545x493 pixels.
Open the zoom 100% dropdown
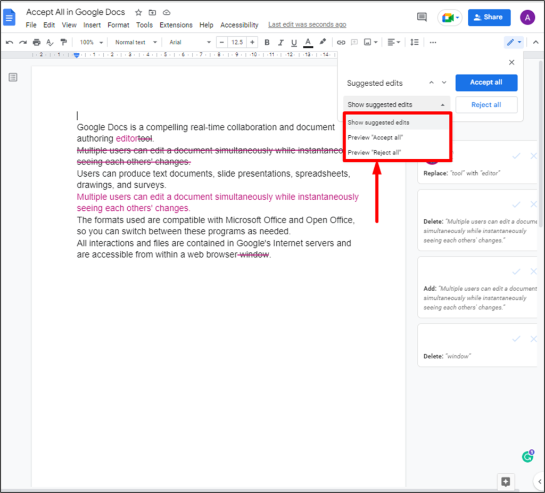92,43
